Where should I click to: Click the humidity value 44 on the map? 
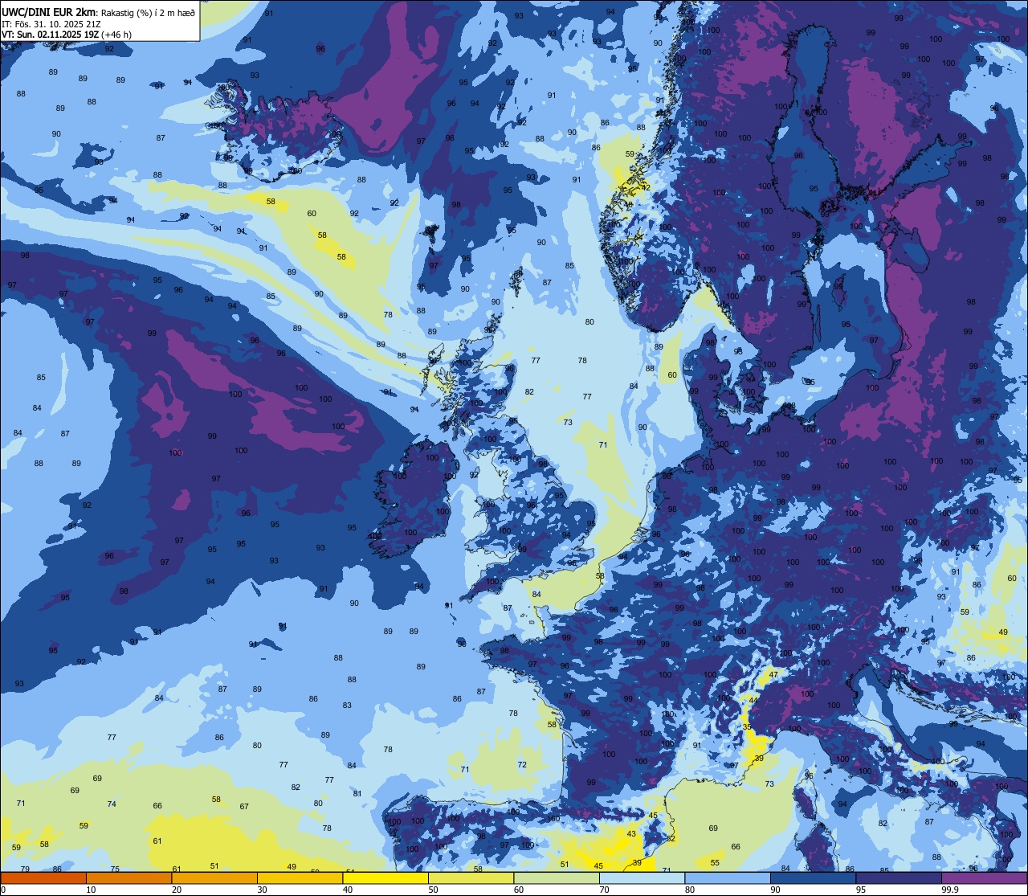pos(753,700)
